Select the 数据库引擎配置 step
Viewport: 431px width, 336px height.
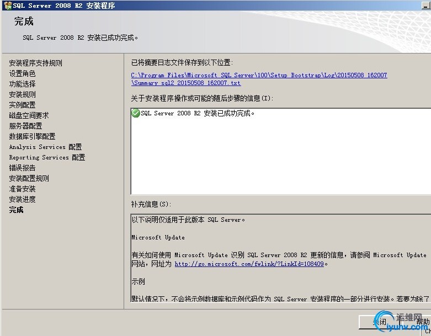[x=32, y=136]
